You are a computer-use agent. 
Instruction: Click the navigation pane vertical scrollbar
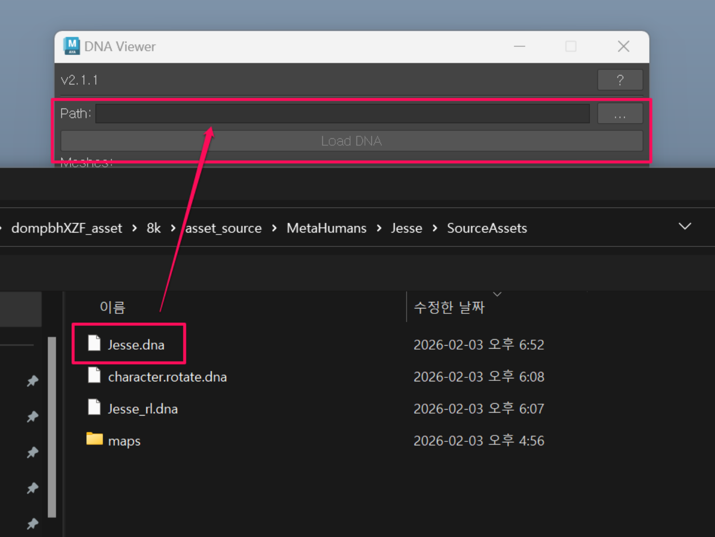[52, 426]
